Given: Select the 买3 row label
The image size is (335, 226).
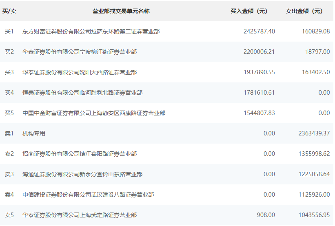Looking at the screenshot, I should 9,72.
